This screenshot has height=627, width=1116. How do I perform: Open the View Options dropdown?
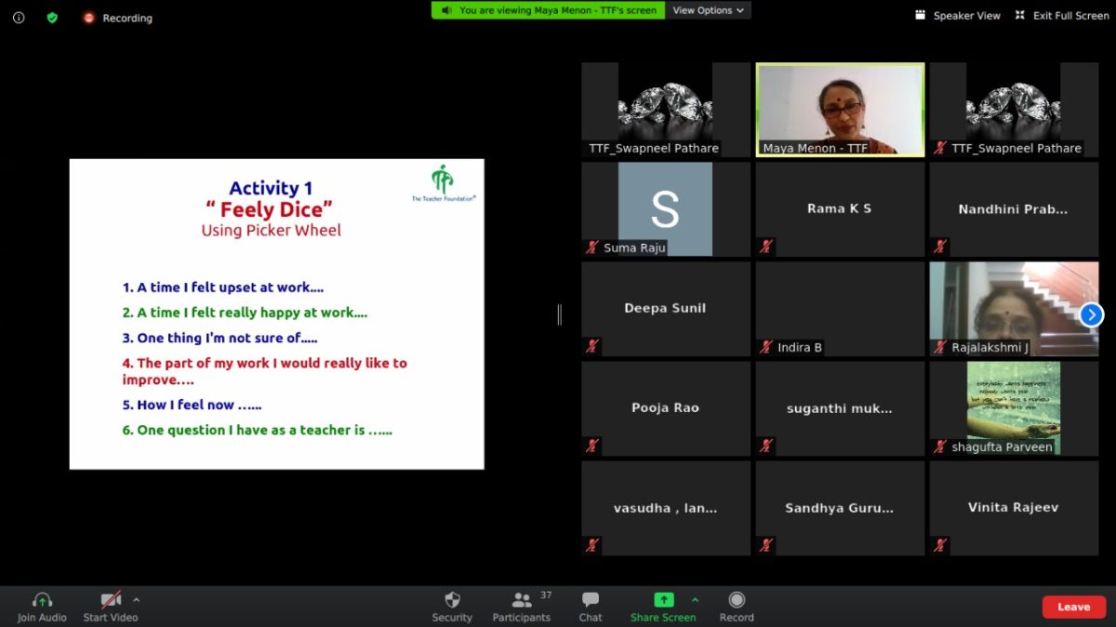[709, 10]
